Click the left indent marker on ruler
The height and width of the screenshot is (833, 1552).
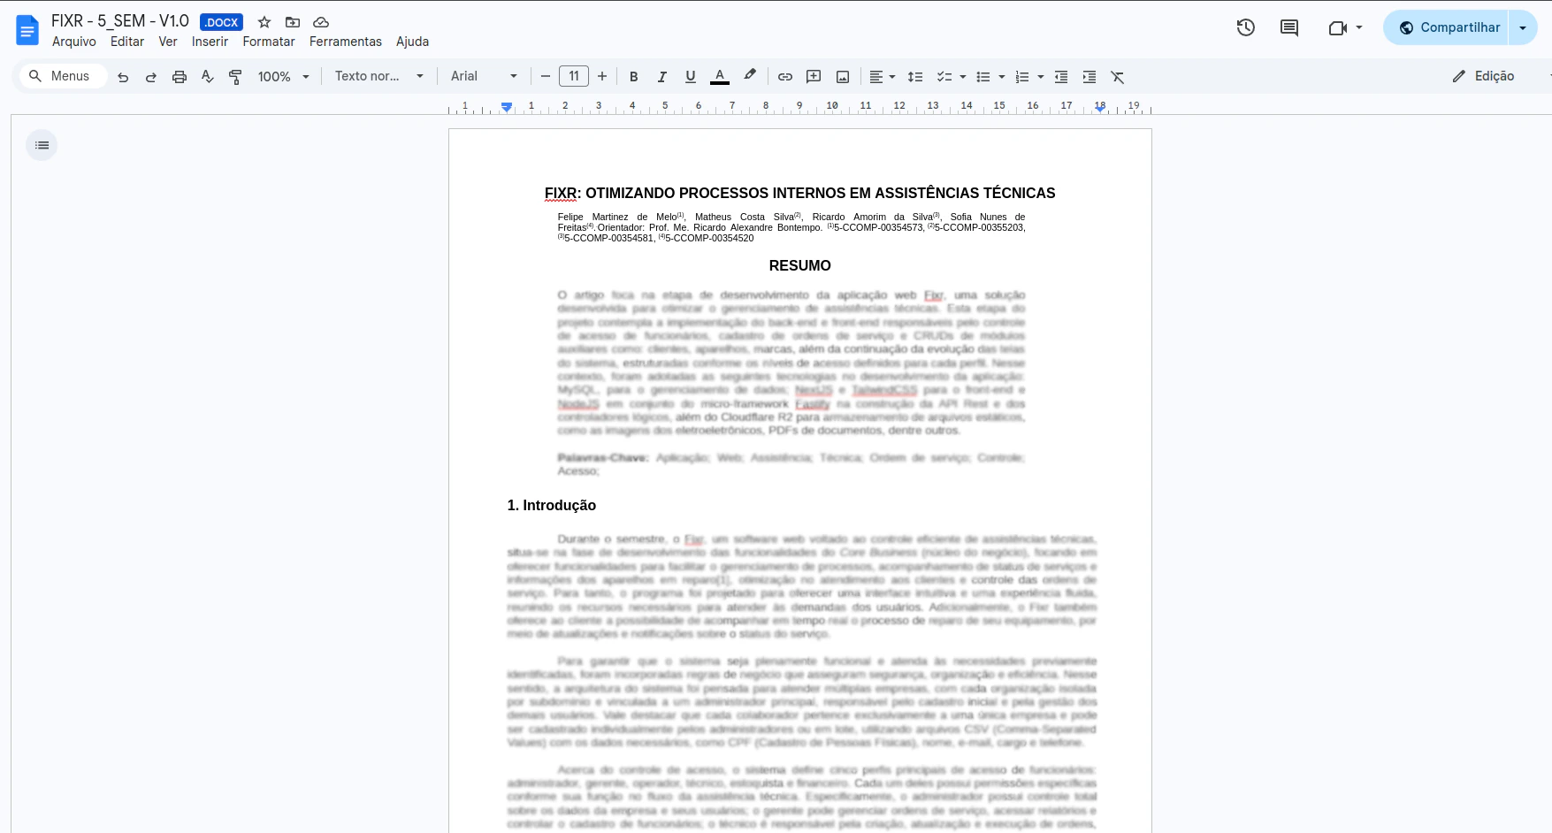pyautogui.click(x=507, y=107)
